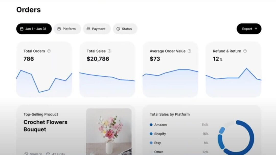
Task: Click the Shopify legend color dot
Action: (x=151, y=134)
